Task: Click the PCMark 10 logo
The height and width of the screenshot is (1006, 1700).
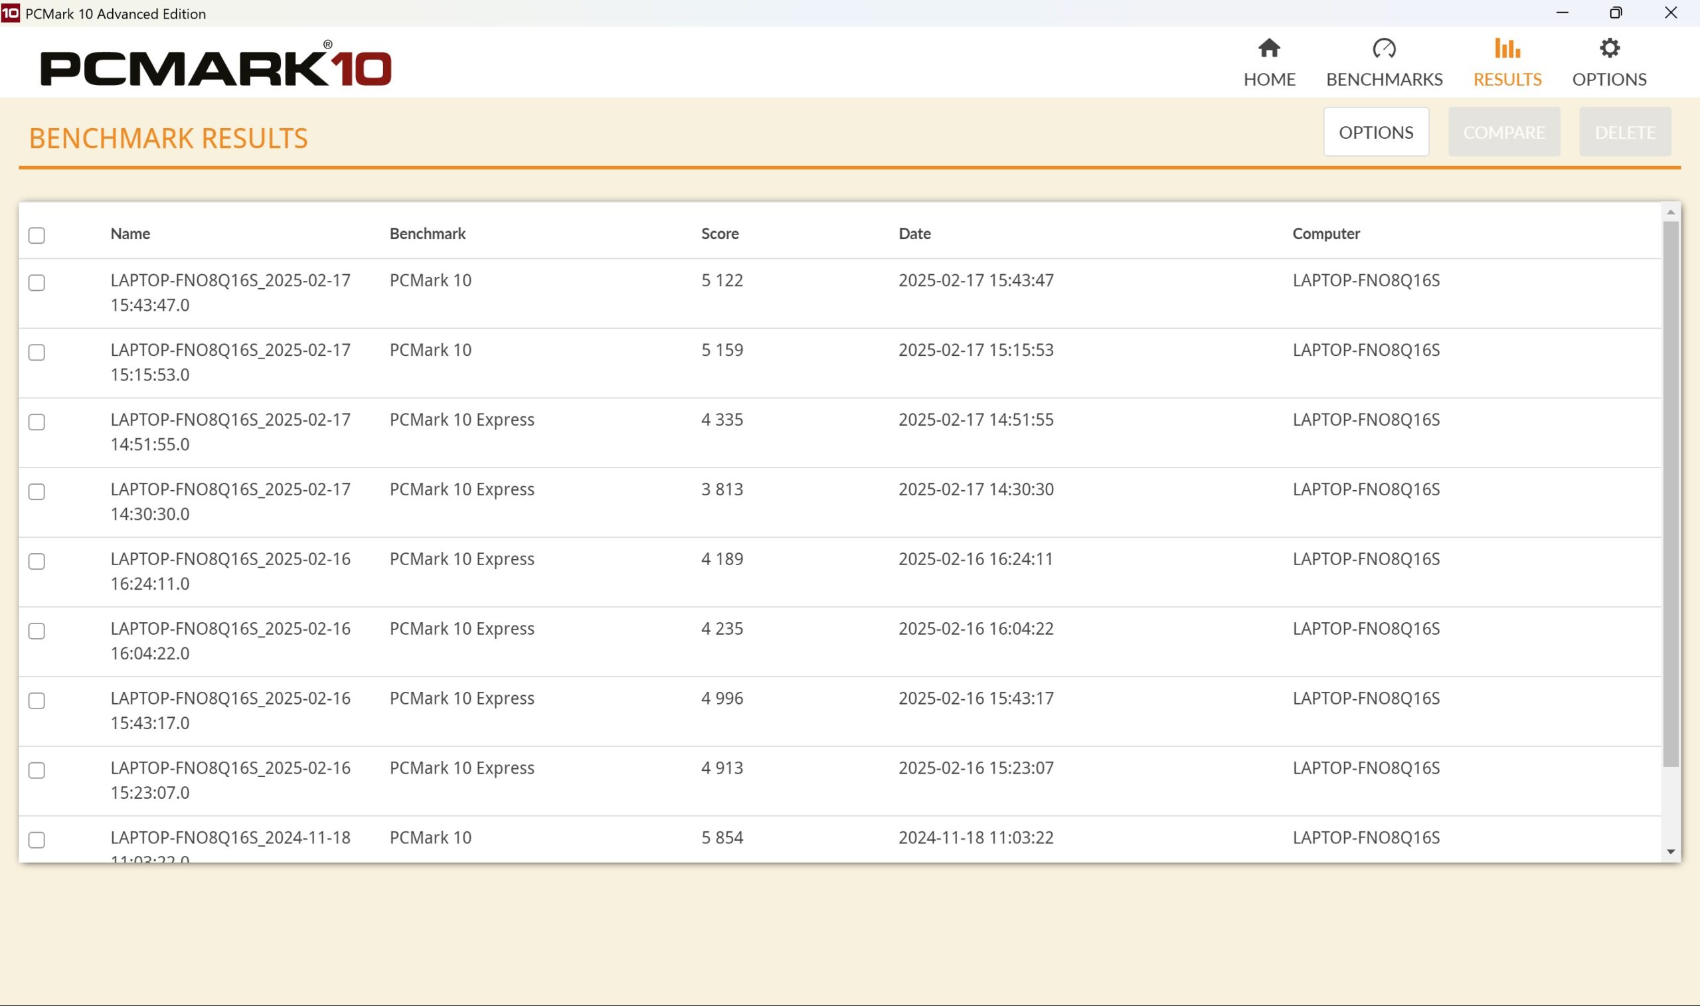Action: (216, 66)
